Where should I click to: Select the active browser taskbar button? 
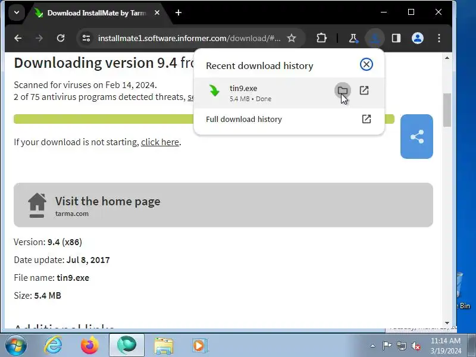(x=127, y=346)
